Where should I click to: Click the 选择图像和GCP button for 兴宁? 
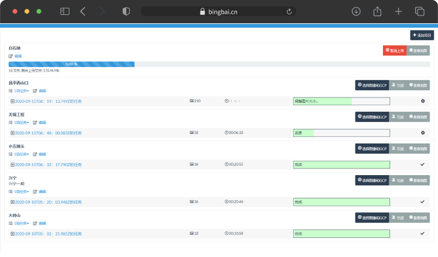pos(372,180)
